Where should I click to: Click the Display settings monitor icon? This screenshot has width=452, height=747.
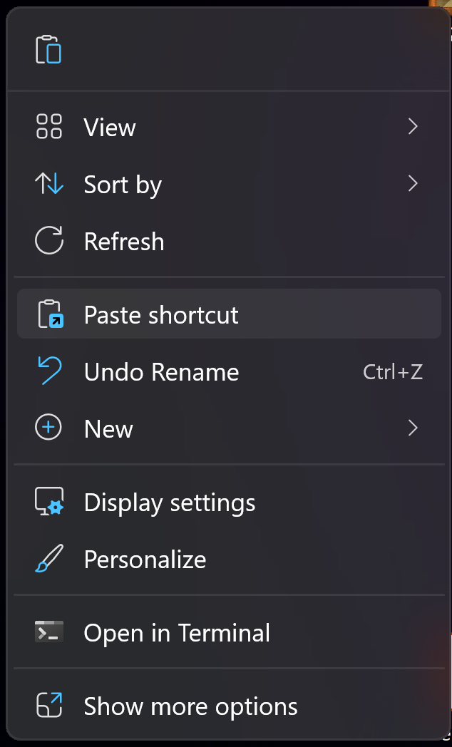[49, 503]
